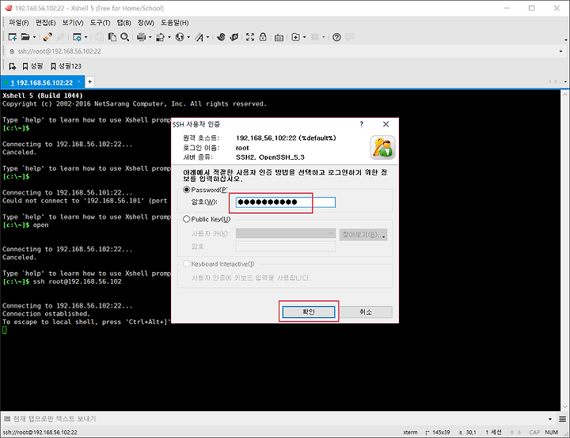Click the New session toolbar icon
This screenshot has height=438, width=570.
[13, 37]
